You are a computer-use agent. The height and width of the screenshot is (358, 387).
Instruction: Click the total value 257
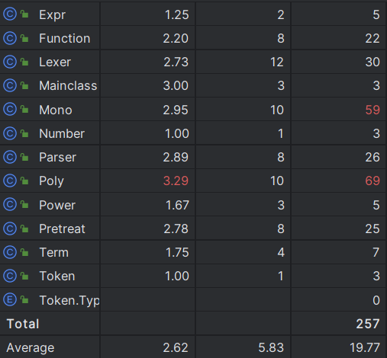(x=368, y=324)
